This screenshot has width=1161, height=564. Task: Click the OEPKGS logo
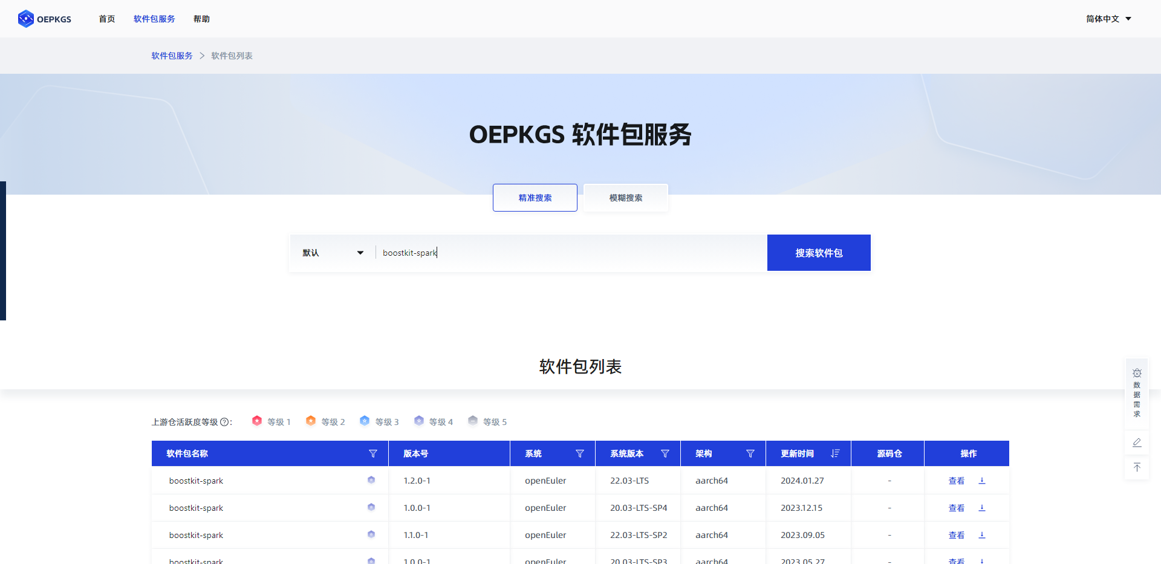(x=45, y=19)
